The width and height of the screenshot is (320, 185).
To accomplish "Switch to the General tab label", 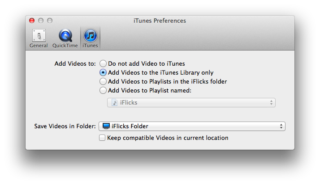I will click(39, 46).
